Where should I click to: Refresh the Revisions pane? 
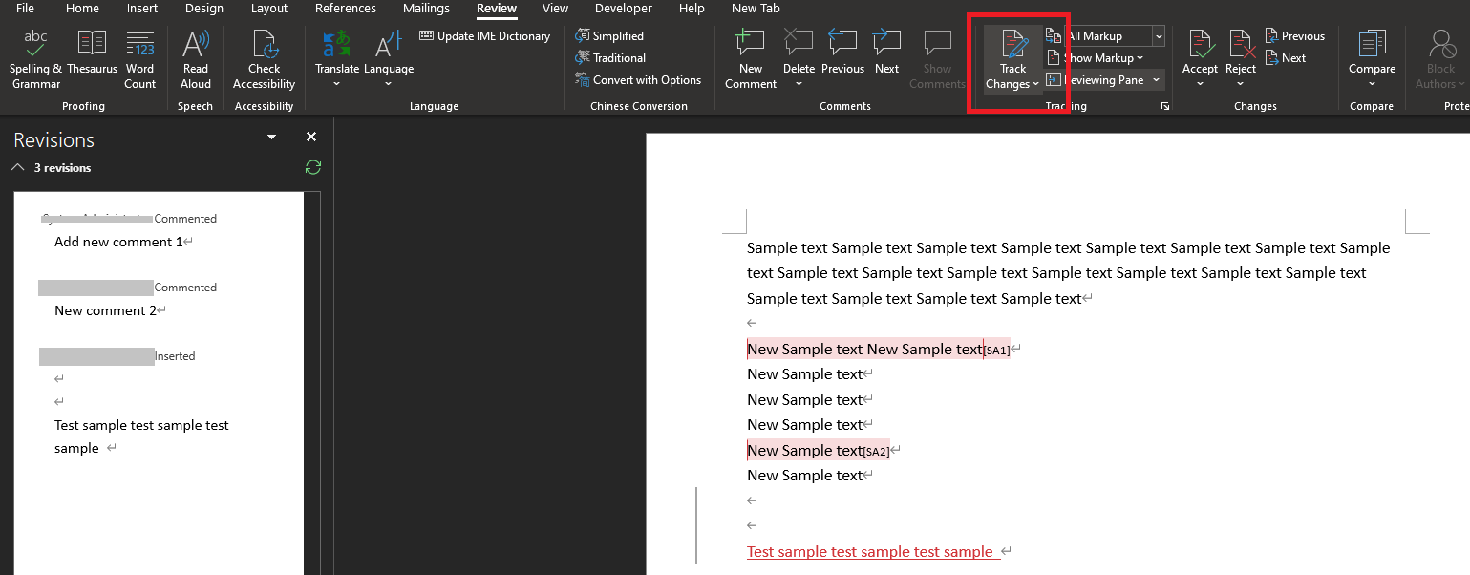pos(312,167)
